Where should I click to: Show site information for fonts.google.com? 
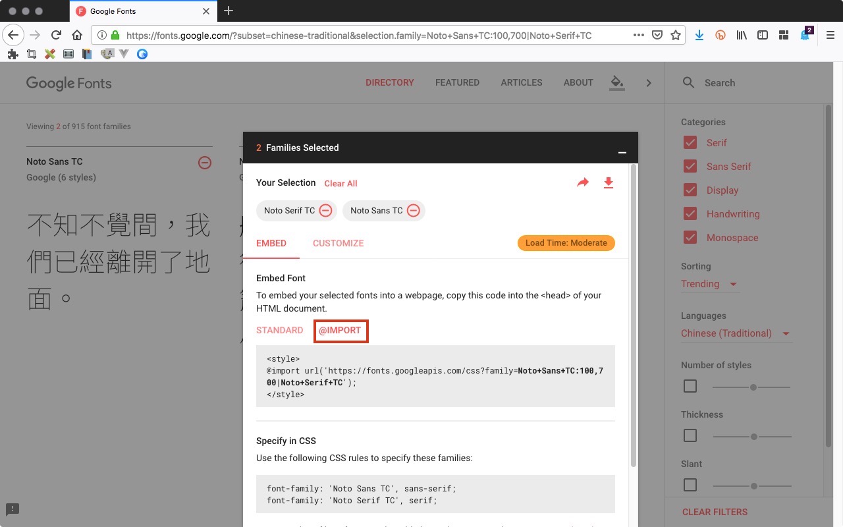[x=103, y=36]
